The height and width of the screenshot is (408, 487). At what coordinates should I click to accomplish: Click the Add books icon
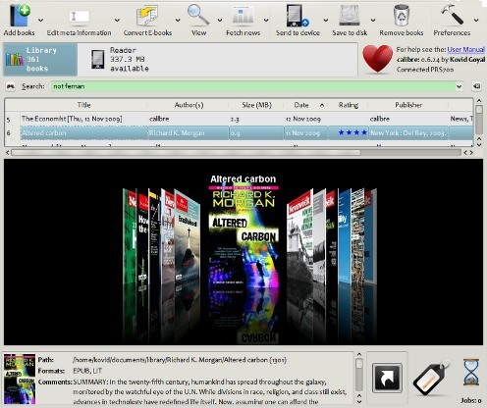[x=20, y=16]
